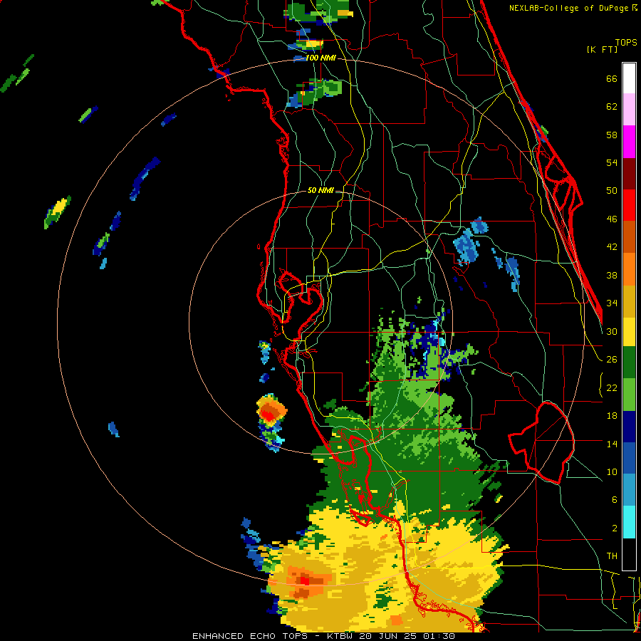Screen dimensions: 641x641
Task: Click the '100 NMI' range ring label
Action: pyautogui.click(x=320, y=58)
